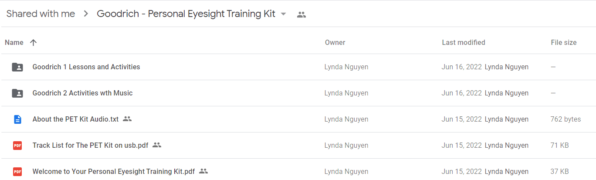
Task: Click the red PDF icon for Track List file
Action: tap(17, 146)
